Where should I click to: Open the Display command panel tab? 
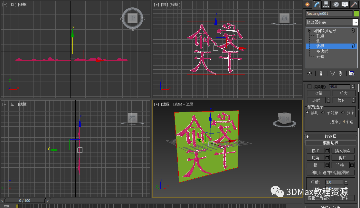click(x=345, y=5)
